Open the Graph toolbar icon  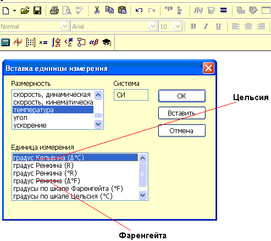click(18, 42)
